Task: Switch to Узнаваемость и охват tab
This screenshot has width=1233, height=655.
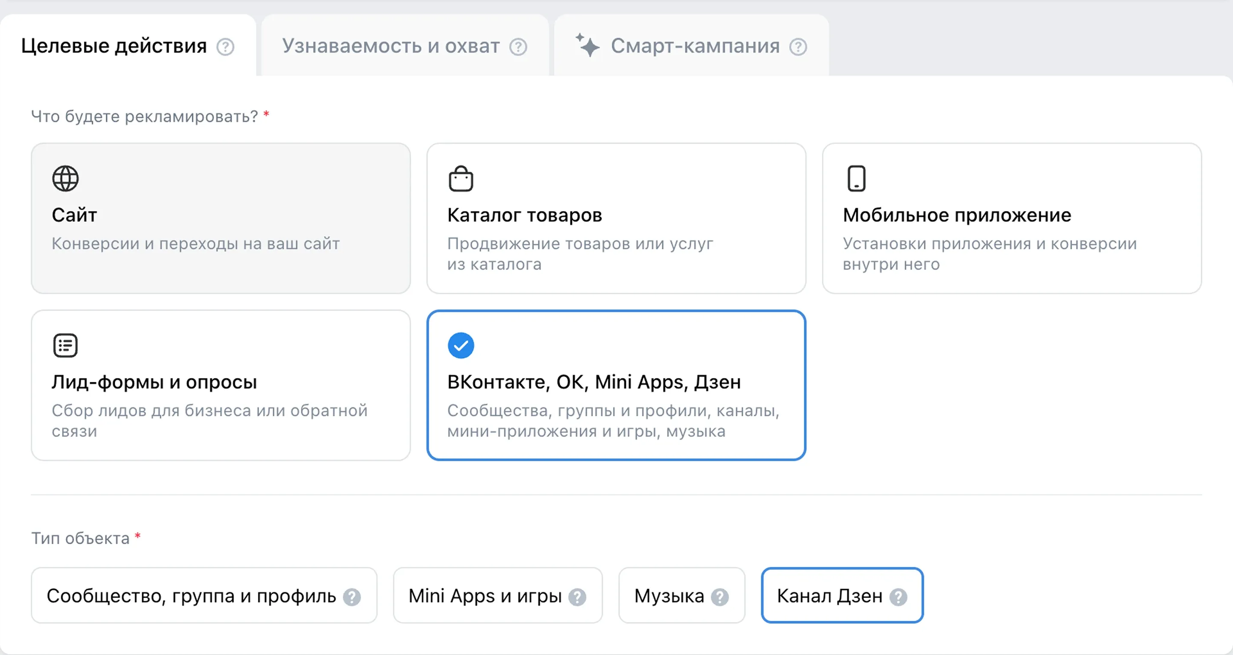Action: point(390,46)
